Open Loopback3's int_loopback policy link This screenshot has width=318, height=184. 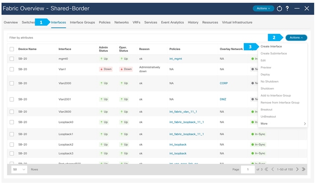click(x=178, y=153)
